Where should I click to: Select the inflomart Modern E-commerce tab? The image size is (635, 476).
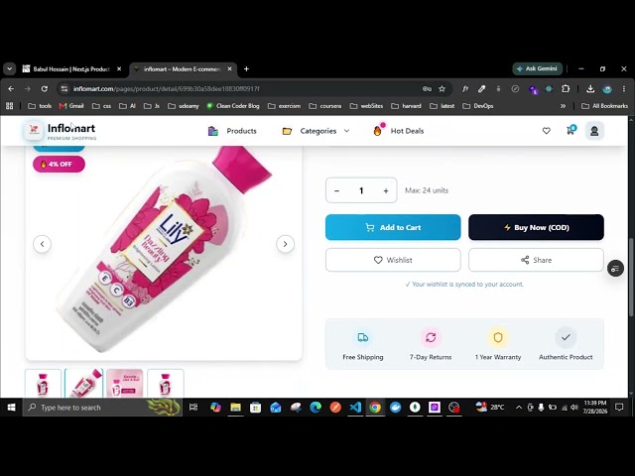pyautogui.click(x=183, y=69)
